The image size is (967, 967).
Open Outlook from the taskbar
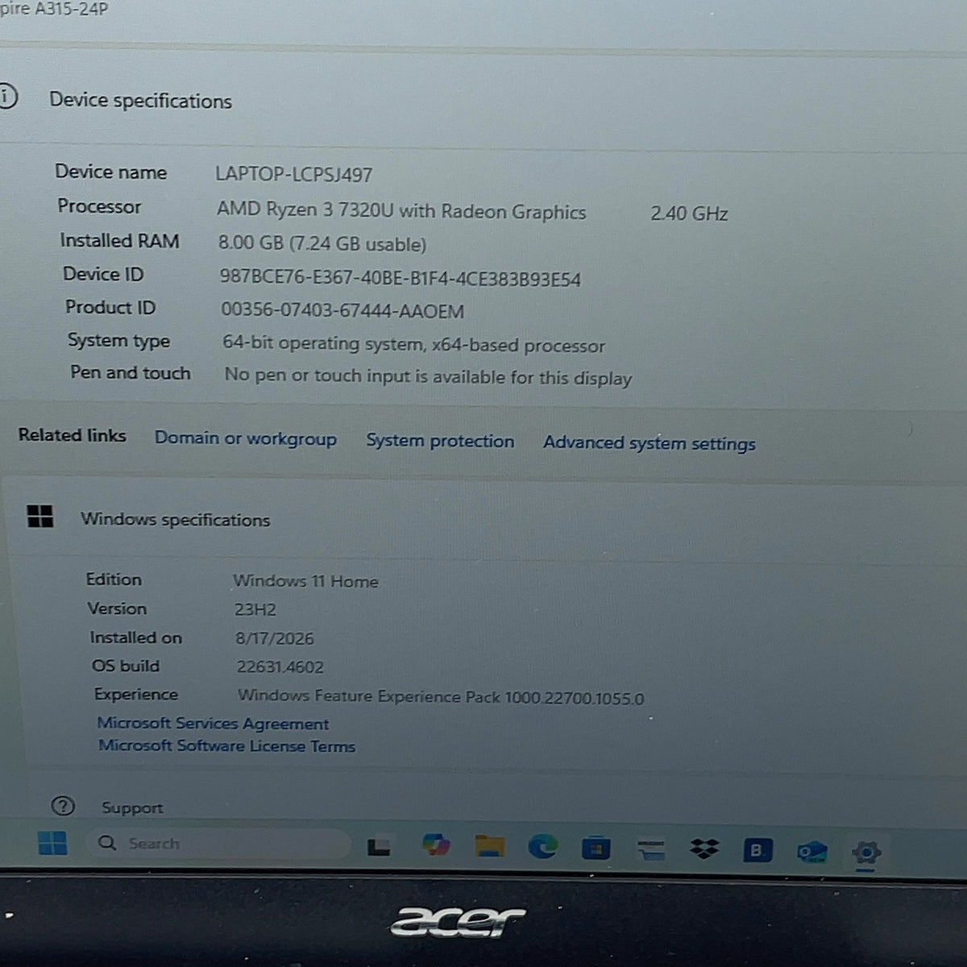coord(811,852)
